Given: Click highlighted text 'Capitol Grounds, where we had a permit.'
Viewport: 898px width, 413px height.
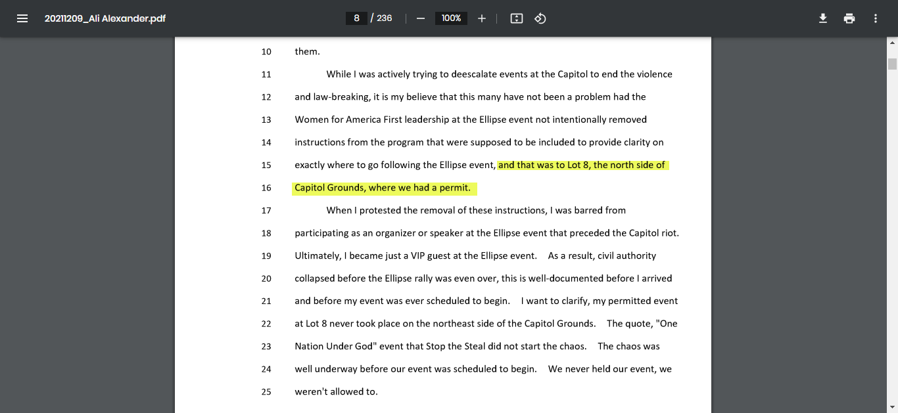Looking at the screenshot, I should click(x=383, y=188).
